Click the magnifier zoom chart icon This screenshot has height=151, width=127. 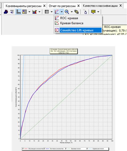coord(67,12)
